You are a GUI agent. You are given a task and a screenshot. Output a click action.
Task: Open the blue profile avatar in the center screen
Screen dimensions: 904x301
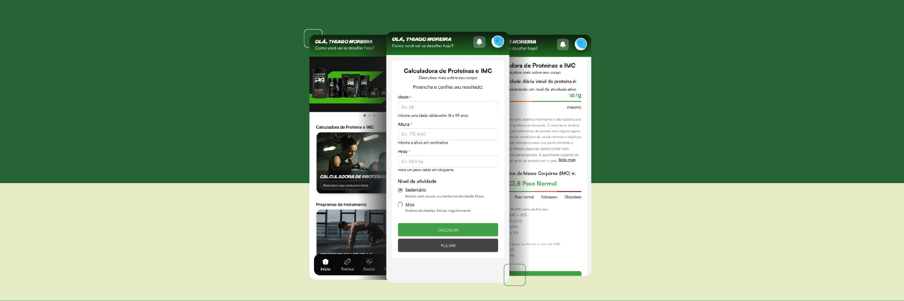pyautogui.click(x=498, y=41)
